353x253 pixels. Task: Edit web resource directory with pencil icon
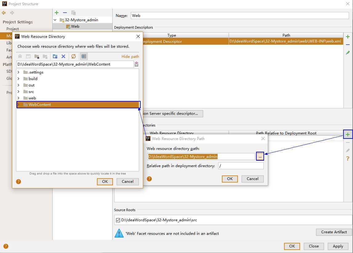pyautogui.click(x=348, y=151)
